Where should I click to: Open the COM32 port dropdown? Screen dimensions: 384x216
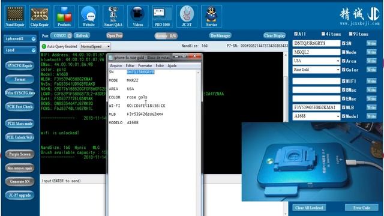click(x=61, y=36)
